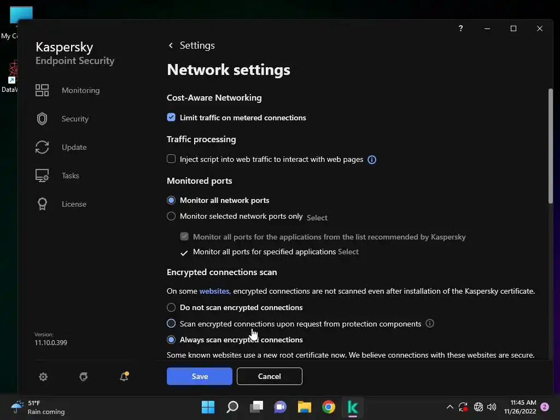The width and height of the screenshot is (560, 420).
Task: Click the License ribbon icon
Action: tap(42, 204)
